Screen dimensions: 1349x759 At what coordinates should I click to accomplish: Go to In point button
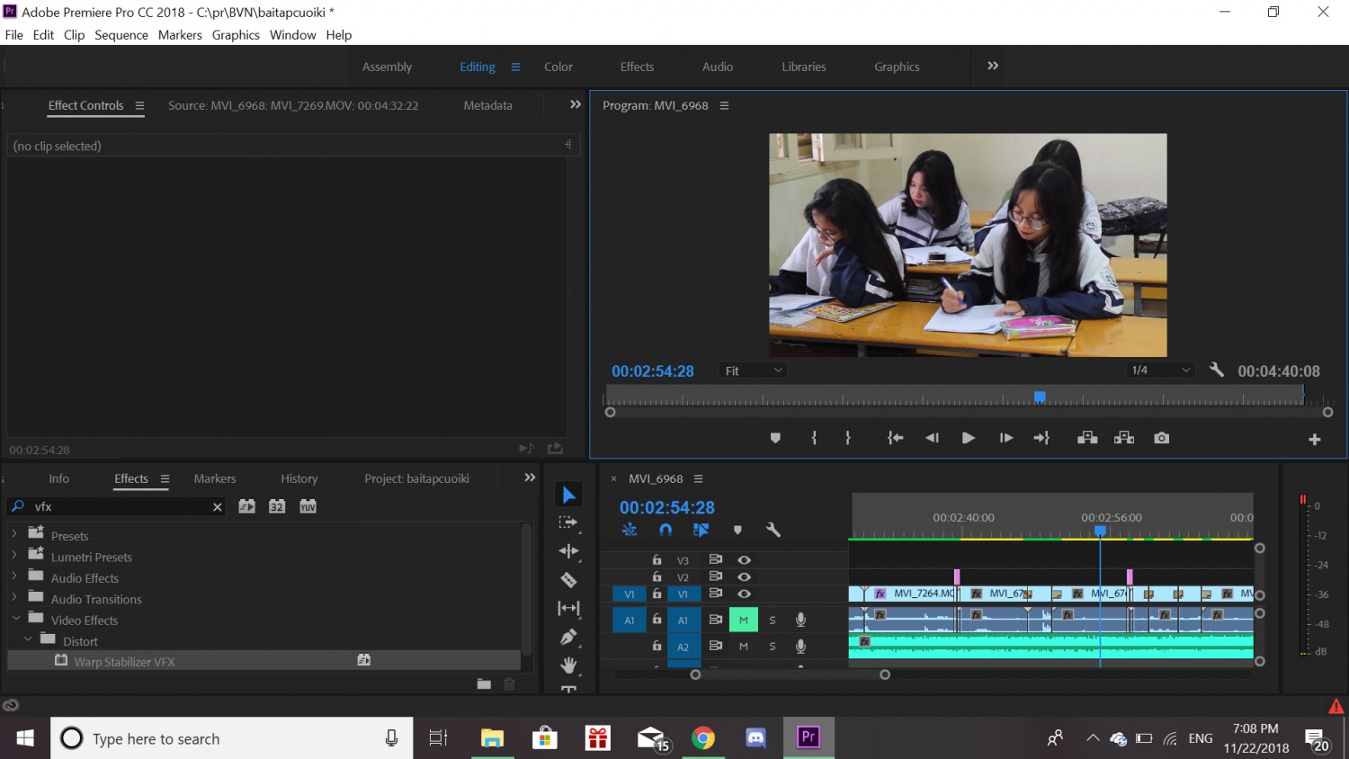coord(895,438)
